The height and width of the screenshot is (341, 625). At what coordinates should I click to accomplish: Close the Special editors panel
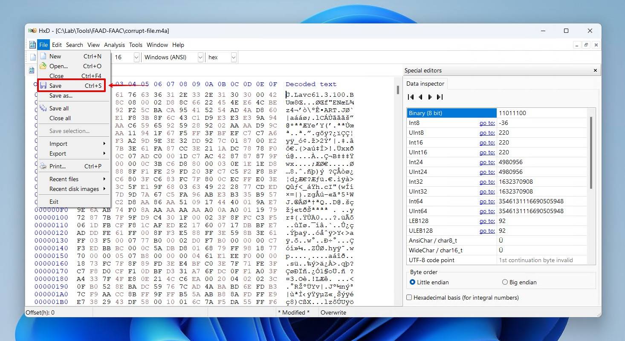(x=596, y=70)
